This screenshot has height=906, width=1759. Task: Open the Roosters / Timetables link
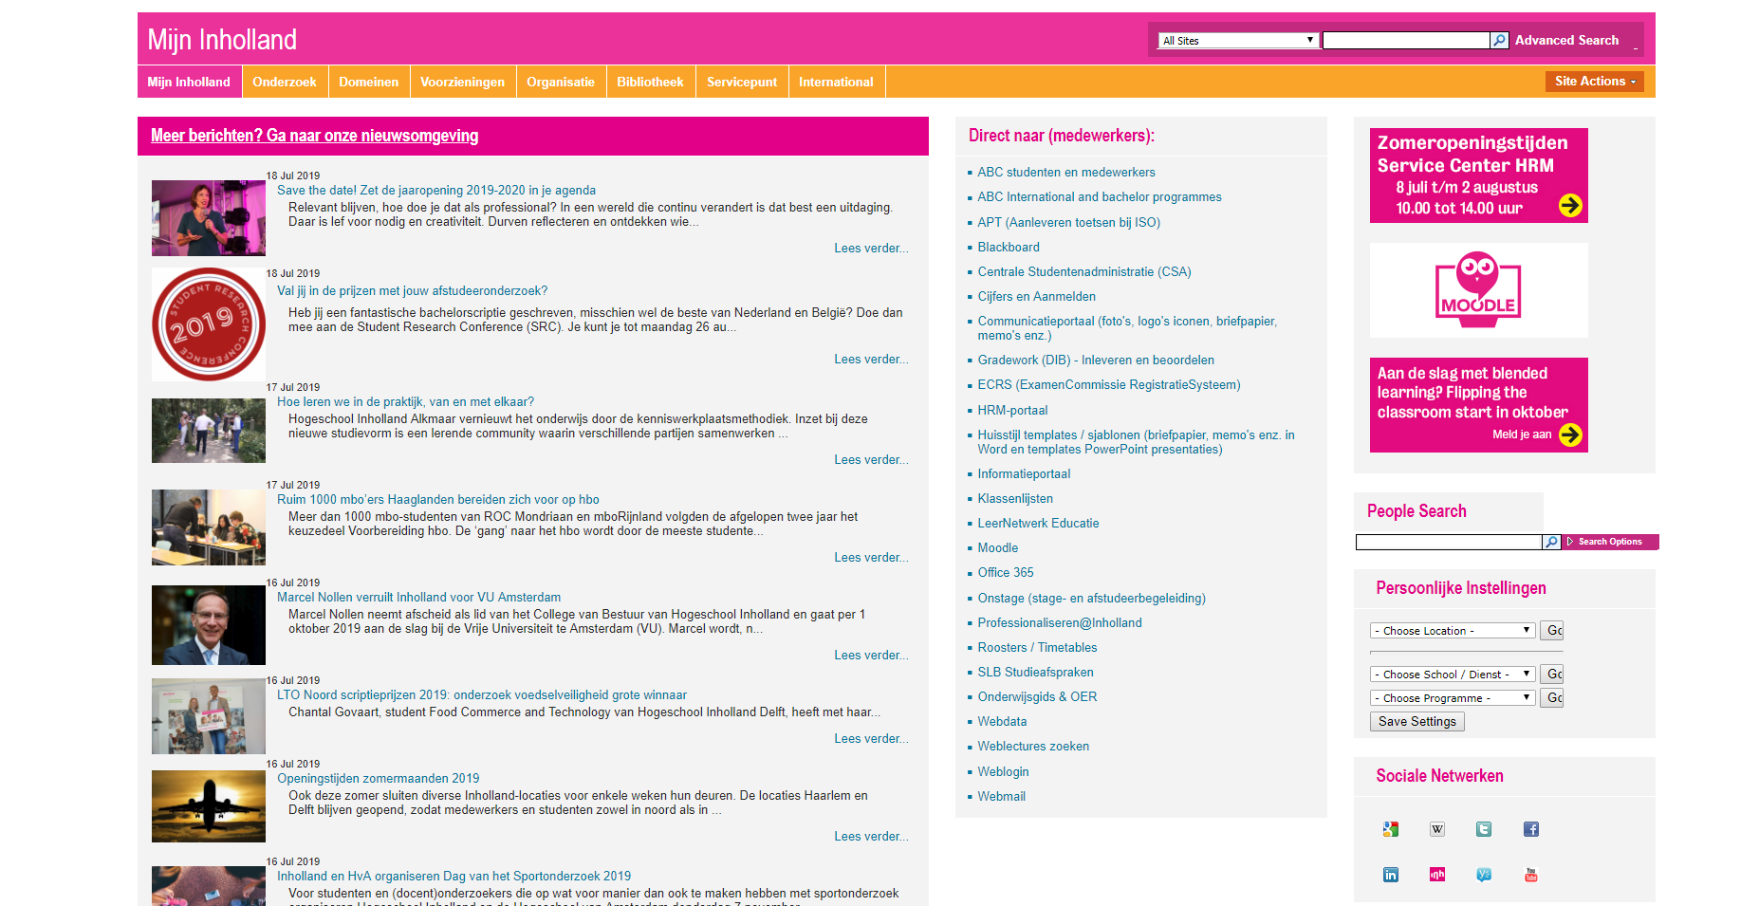1037,648
